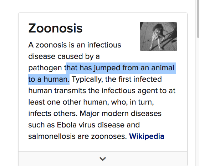Open the Wikipedia source link
Screen dimensions: 199x166
pyautogui.click(x=147, y=136)
